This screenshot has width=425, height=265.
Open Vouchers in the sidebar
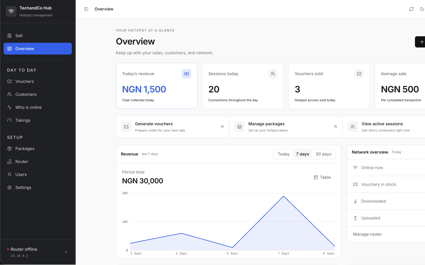[38, 81]
